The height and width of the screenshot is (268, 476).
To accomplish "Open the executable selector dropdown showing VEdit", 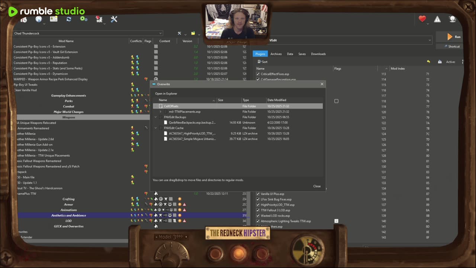I will point(350,40).
